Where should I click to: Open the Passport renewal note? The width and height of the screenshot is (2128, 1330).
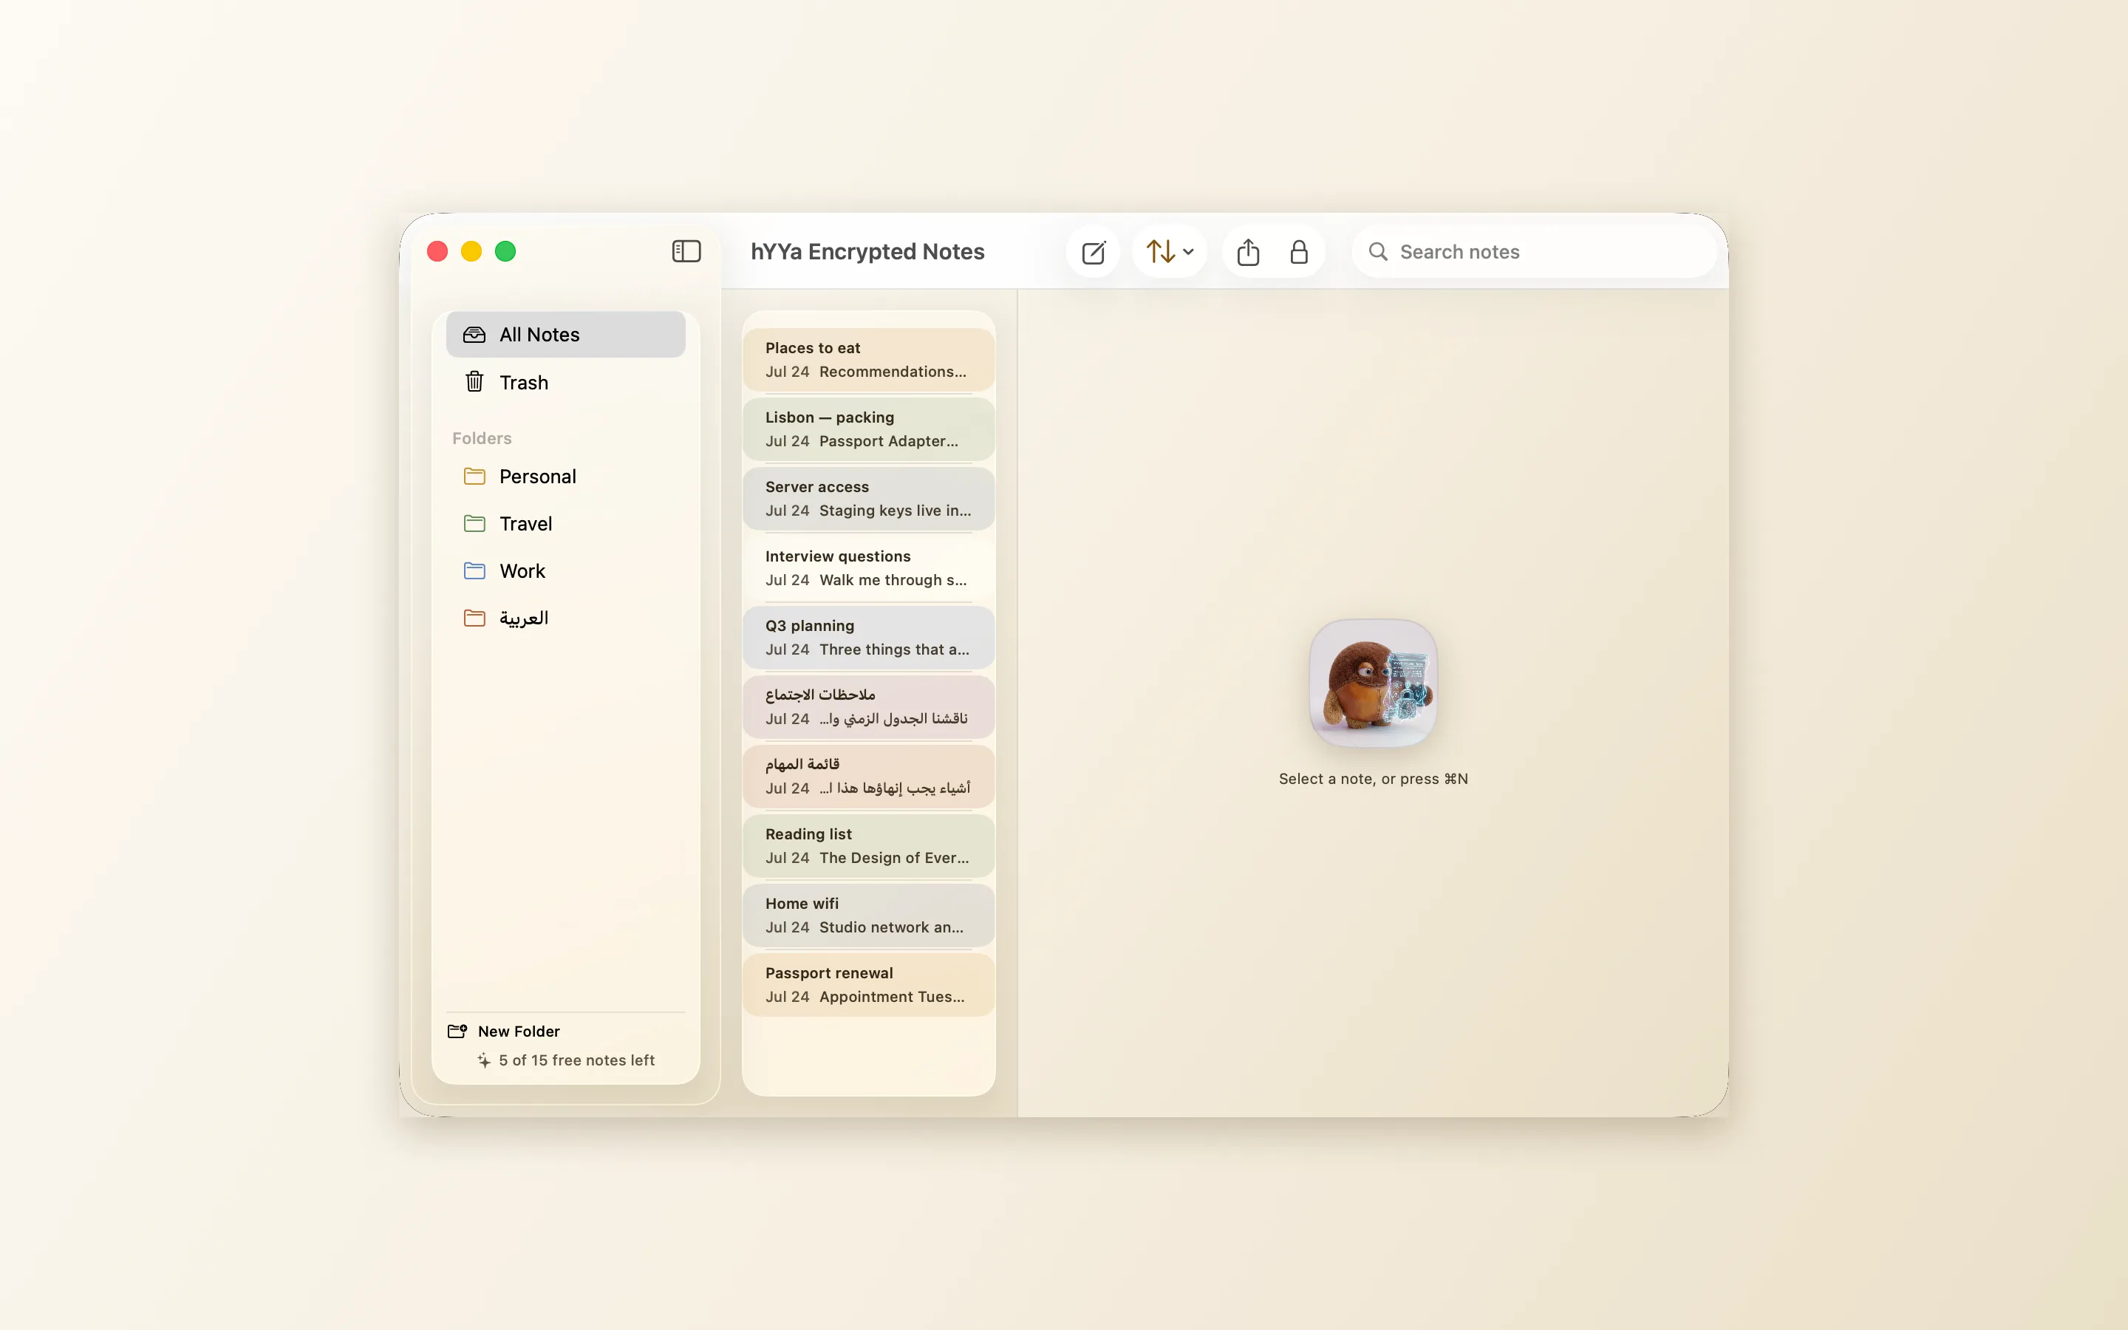[x=868, y=985]
